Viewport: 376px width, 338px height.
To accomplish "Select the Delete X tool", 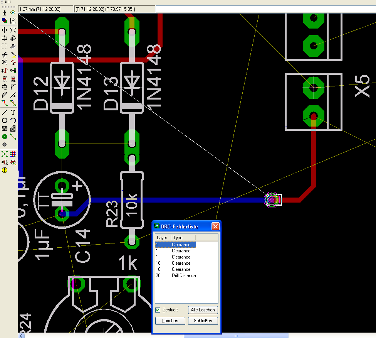I will click(x=4, y=63).
